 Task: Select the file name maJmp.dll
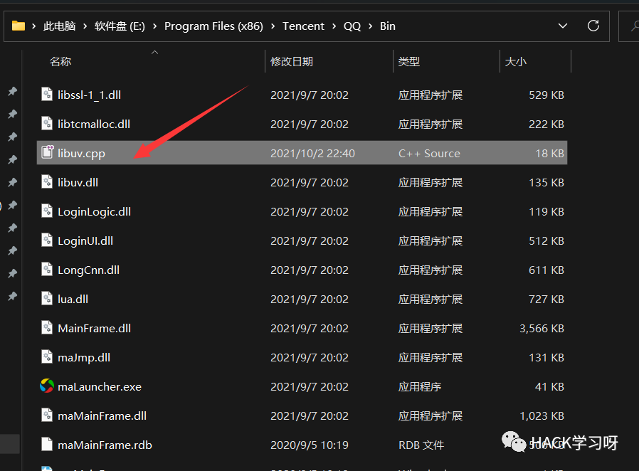click(83, 358)
